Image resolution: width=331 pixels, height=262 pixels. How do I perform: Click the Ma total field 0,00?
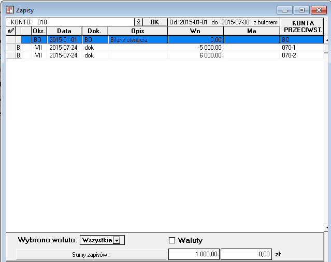click(246, 254)
